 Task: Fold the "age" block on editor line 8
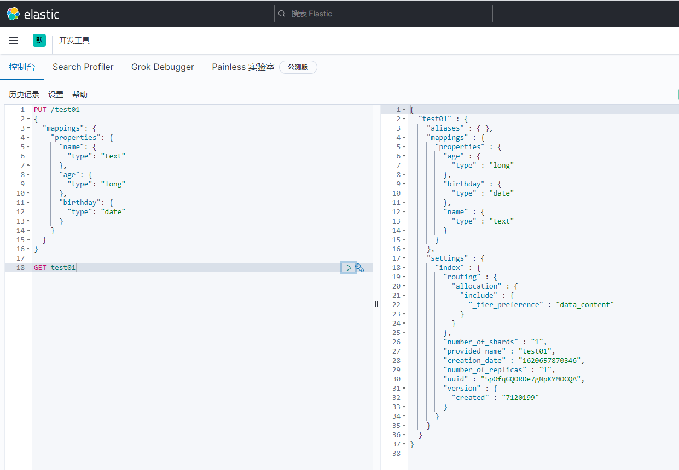(28, 175)
